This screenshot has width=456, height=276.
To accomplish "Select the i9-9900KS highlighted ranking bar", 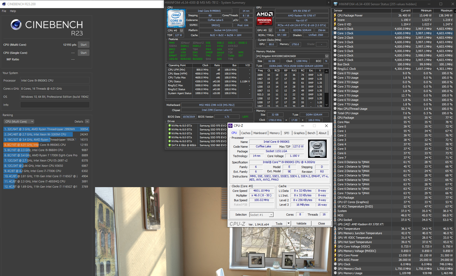I will pyautogui.click(x=21, y=145).
